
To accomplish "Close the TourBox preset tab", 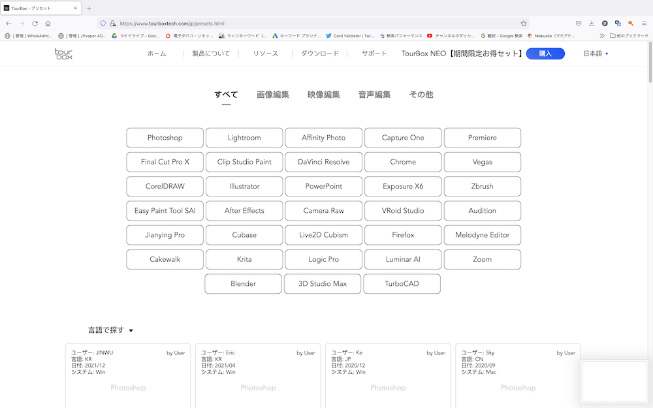I will [x=75, y=8].
